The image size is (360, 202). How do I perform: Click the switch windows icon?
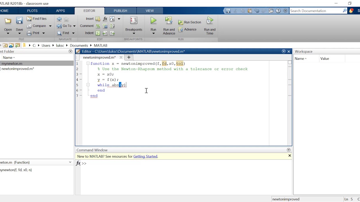click(271, 11)
